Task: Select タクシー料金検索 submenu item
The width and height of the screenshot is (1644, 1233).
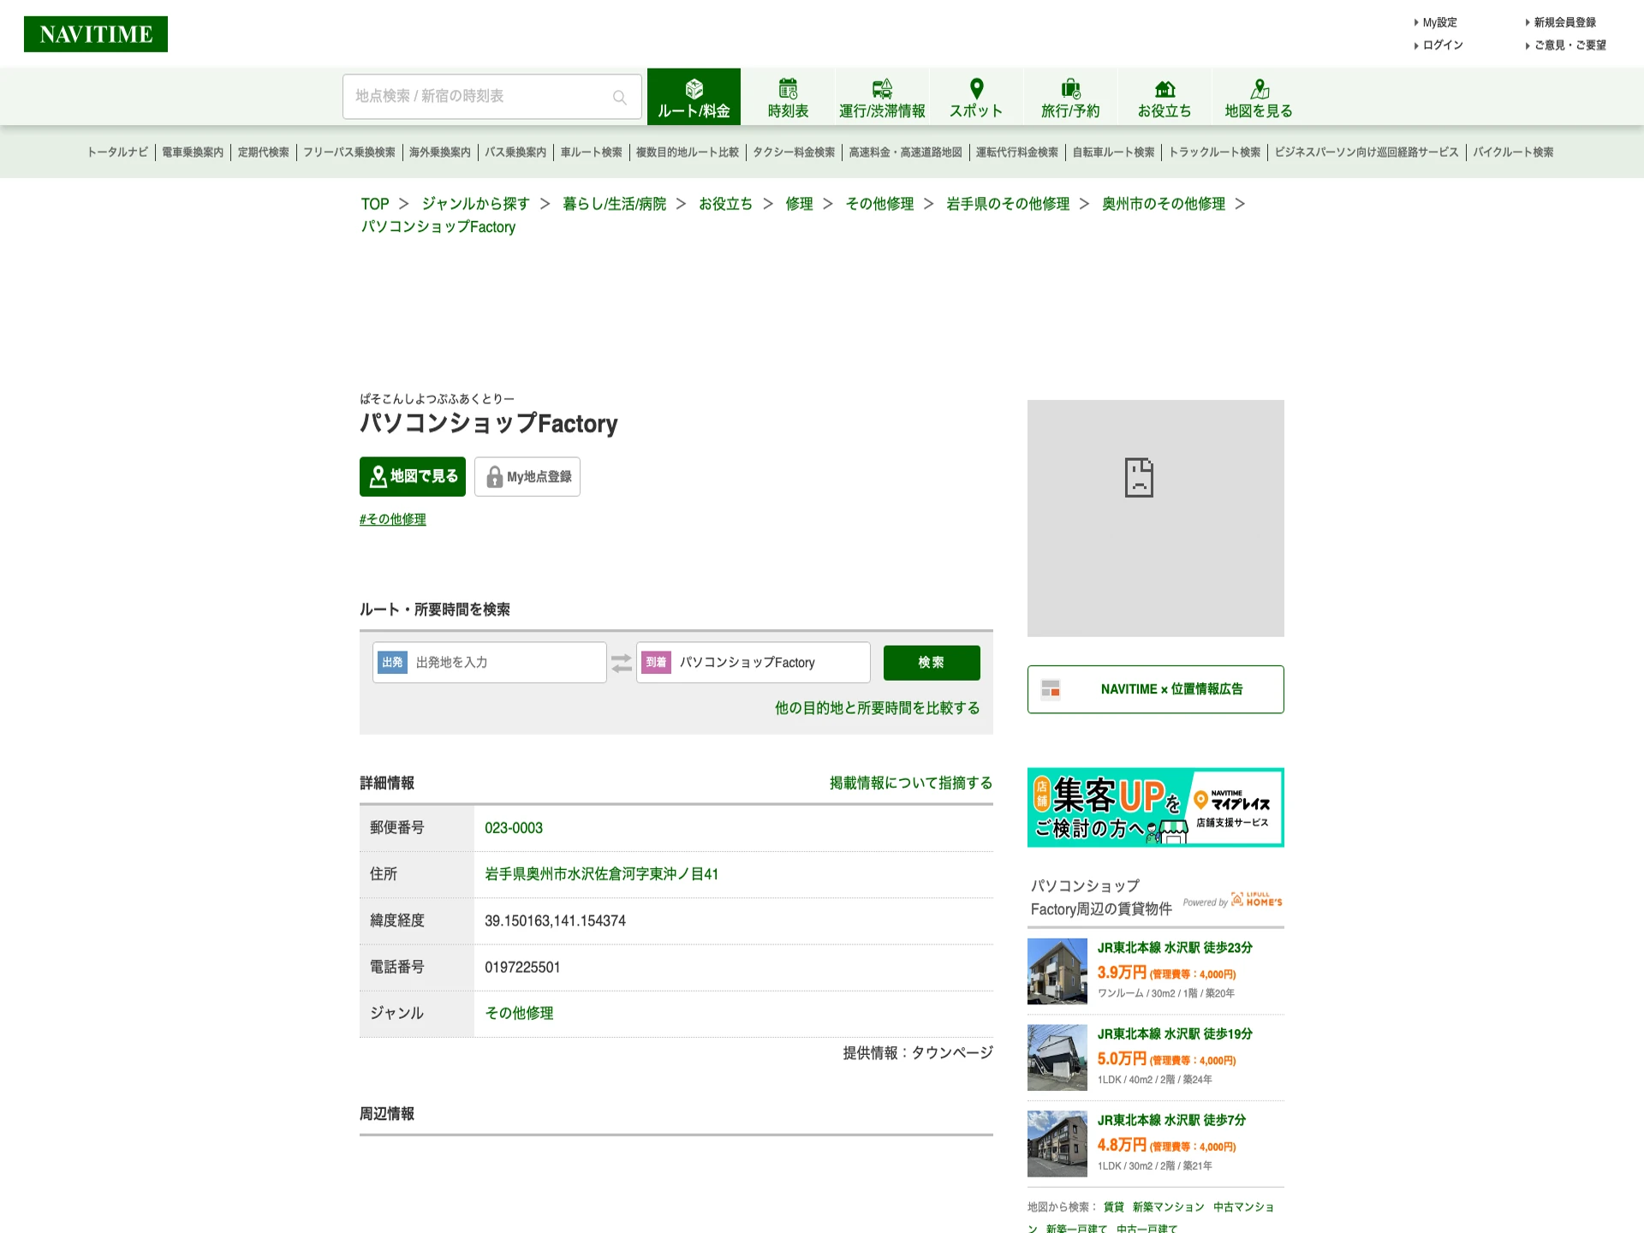Action: (x=794, y=152)
